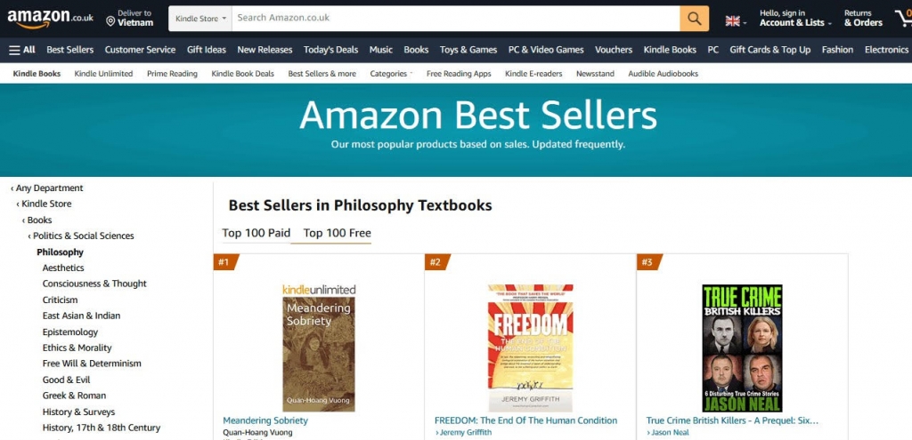
Task: Expand the Account & Lists dropdown
Action: click(795, 23)
